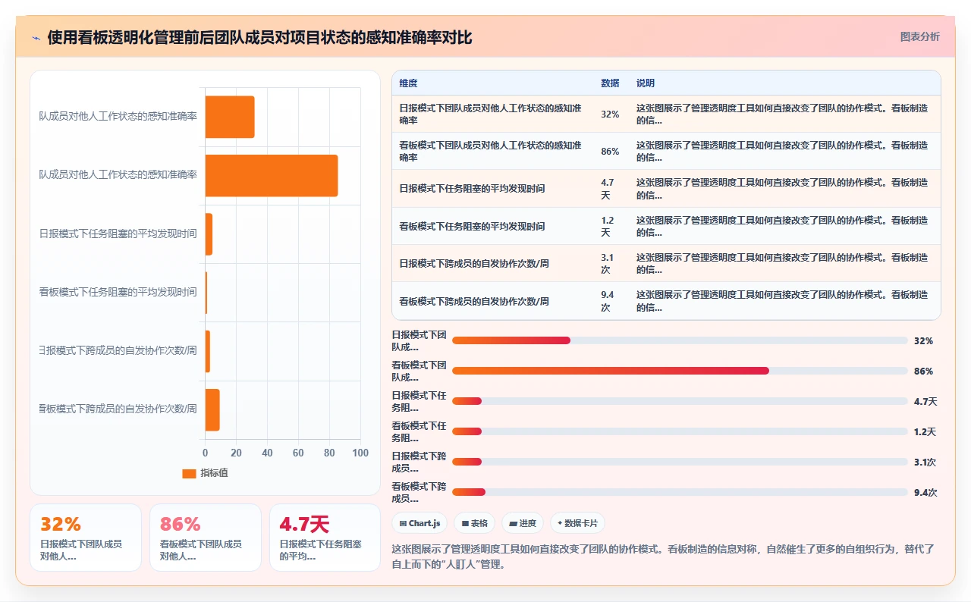Click the 32% orange chart bar
The height and width of the screenshot is (602, 971).
(x=230, y=117)
